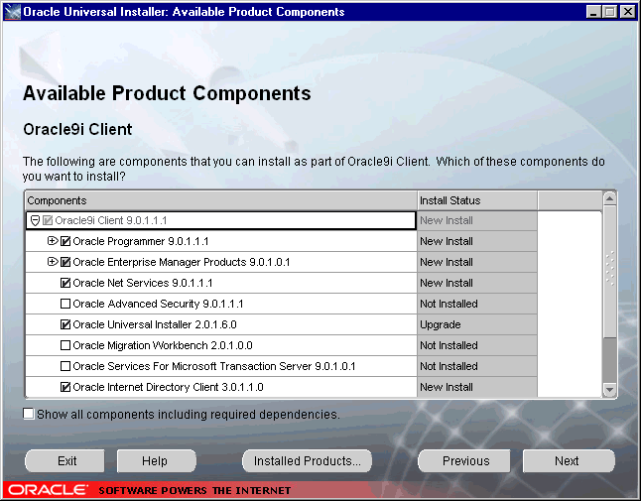641x501 pixels.
Task: Click Not Installed status for Microsoft Transaction Server
Action: point(477,366)
